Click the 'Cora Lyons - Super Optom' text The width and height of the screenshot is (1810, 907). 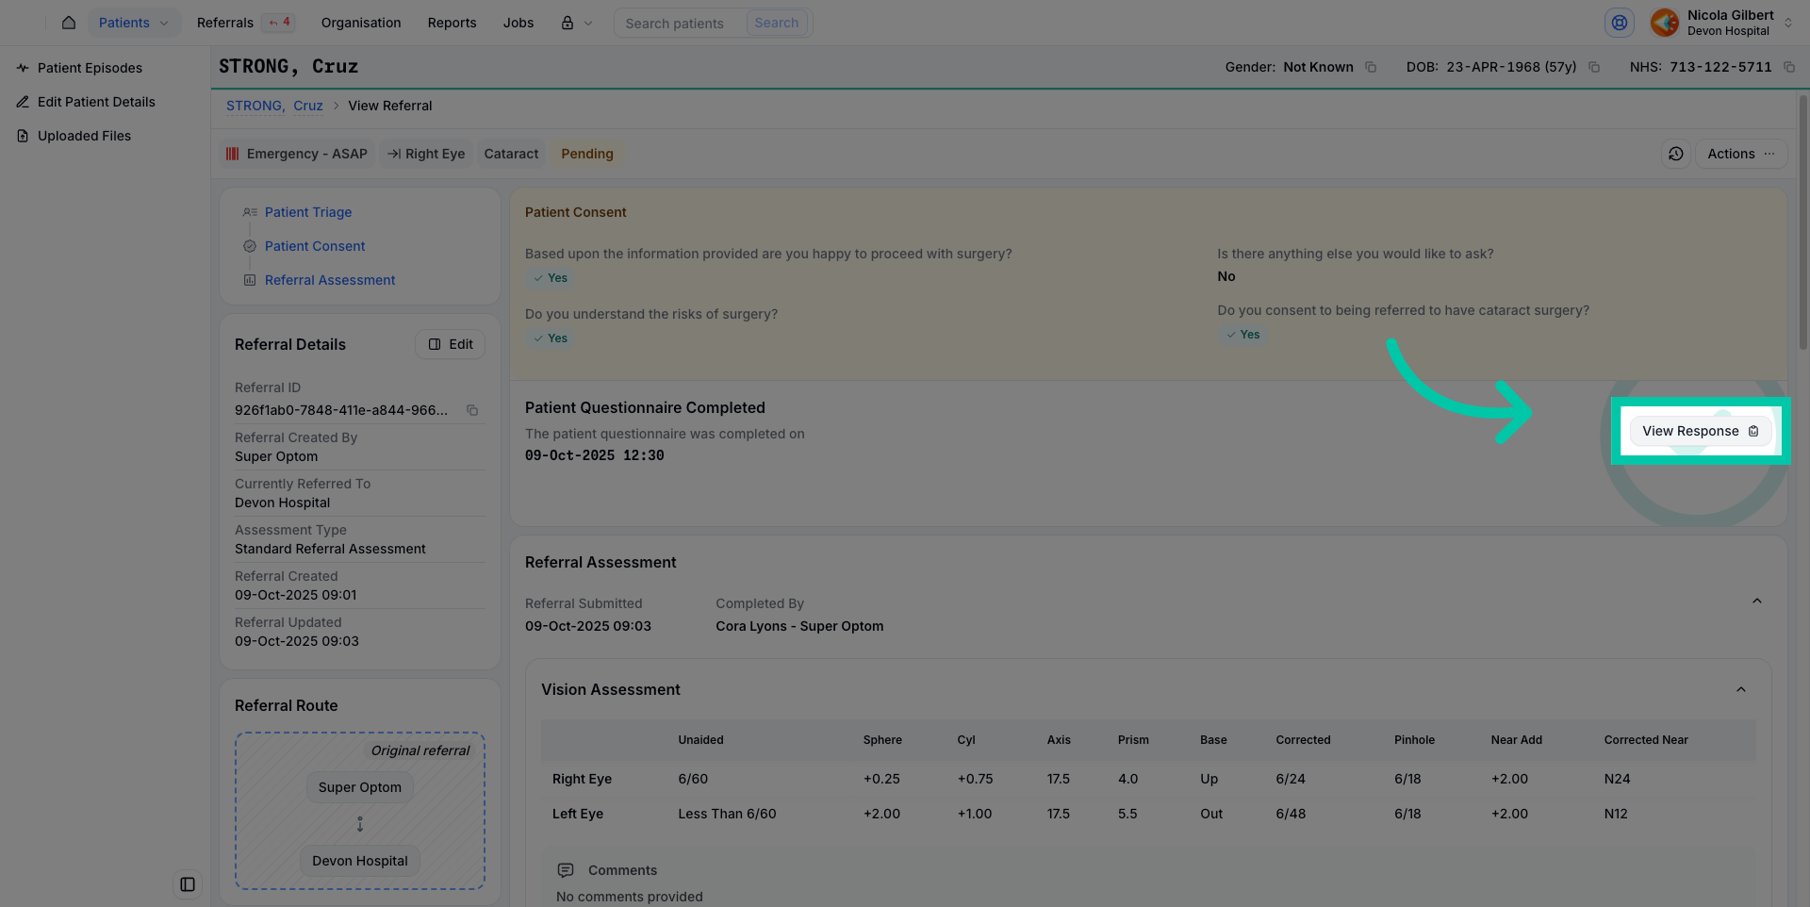799,626
